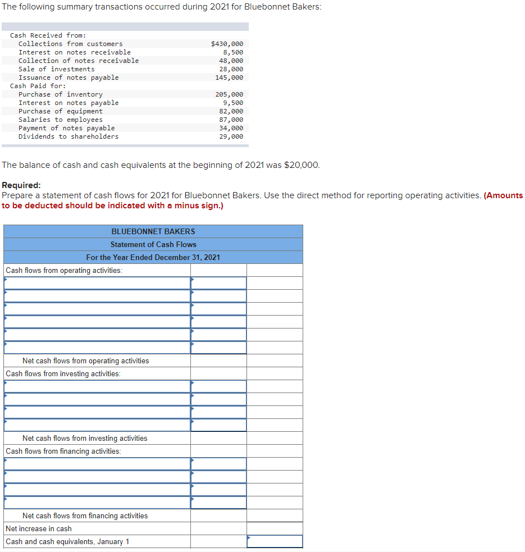The width and height of the screenshot is (525, 552).
Task: Open the second operating activities label dropdown
Action: [97, 296]
